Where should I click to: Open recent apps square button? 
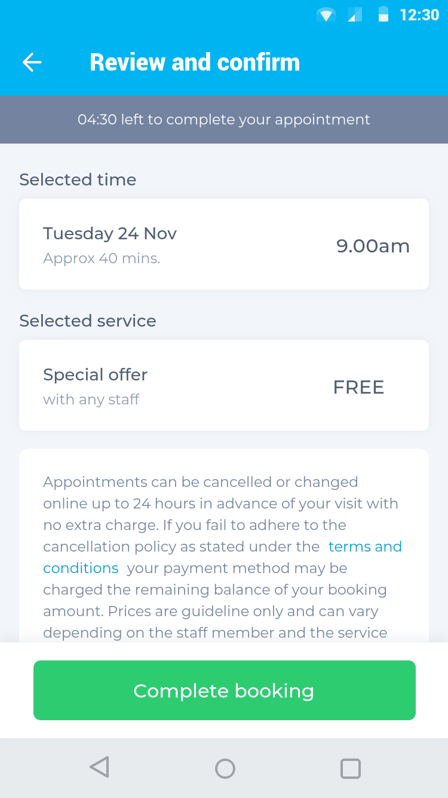pos(351,768)
